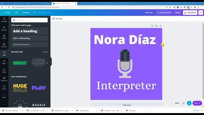The width and height of the screenshot is (204, 115).
Task: Select the Nora Diaz browser tab
Action: click(64, 4)
